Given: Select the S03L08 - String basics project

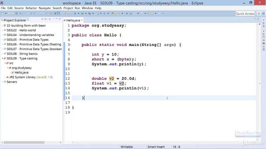Looking at the screenshot, I should pos(22,54).
